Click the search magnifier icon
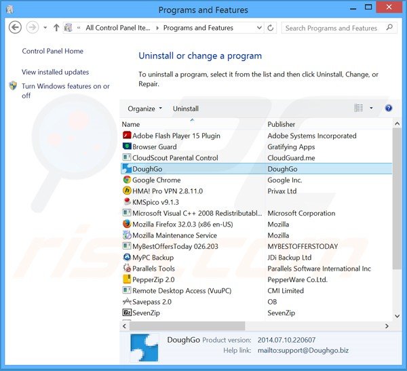Viewport: 407px width, 371px height. point(389,28)
